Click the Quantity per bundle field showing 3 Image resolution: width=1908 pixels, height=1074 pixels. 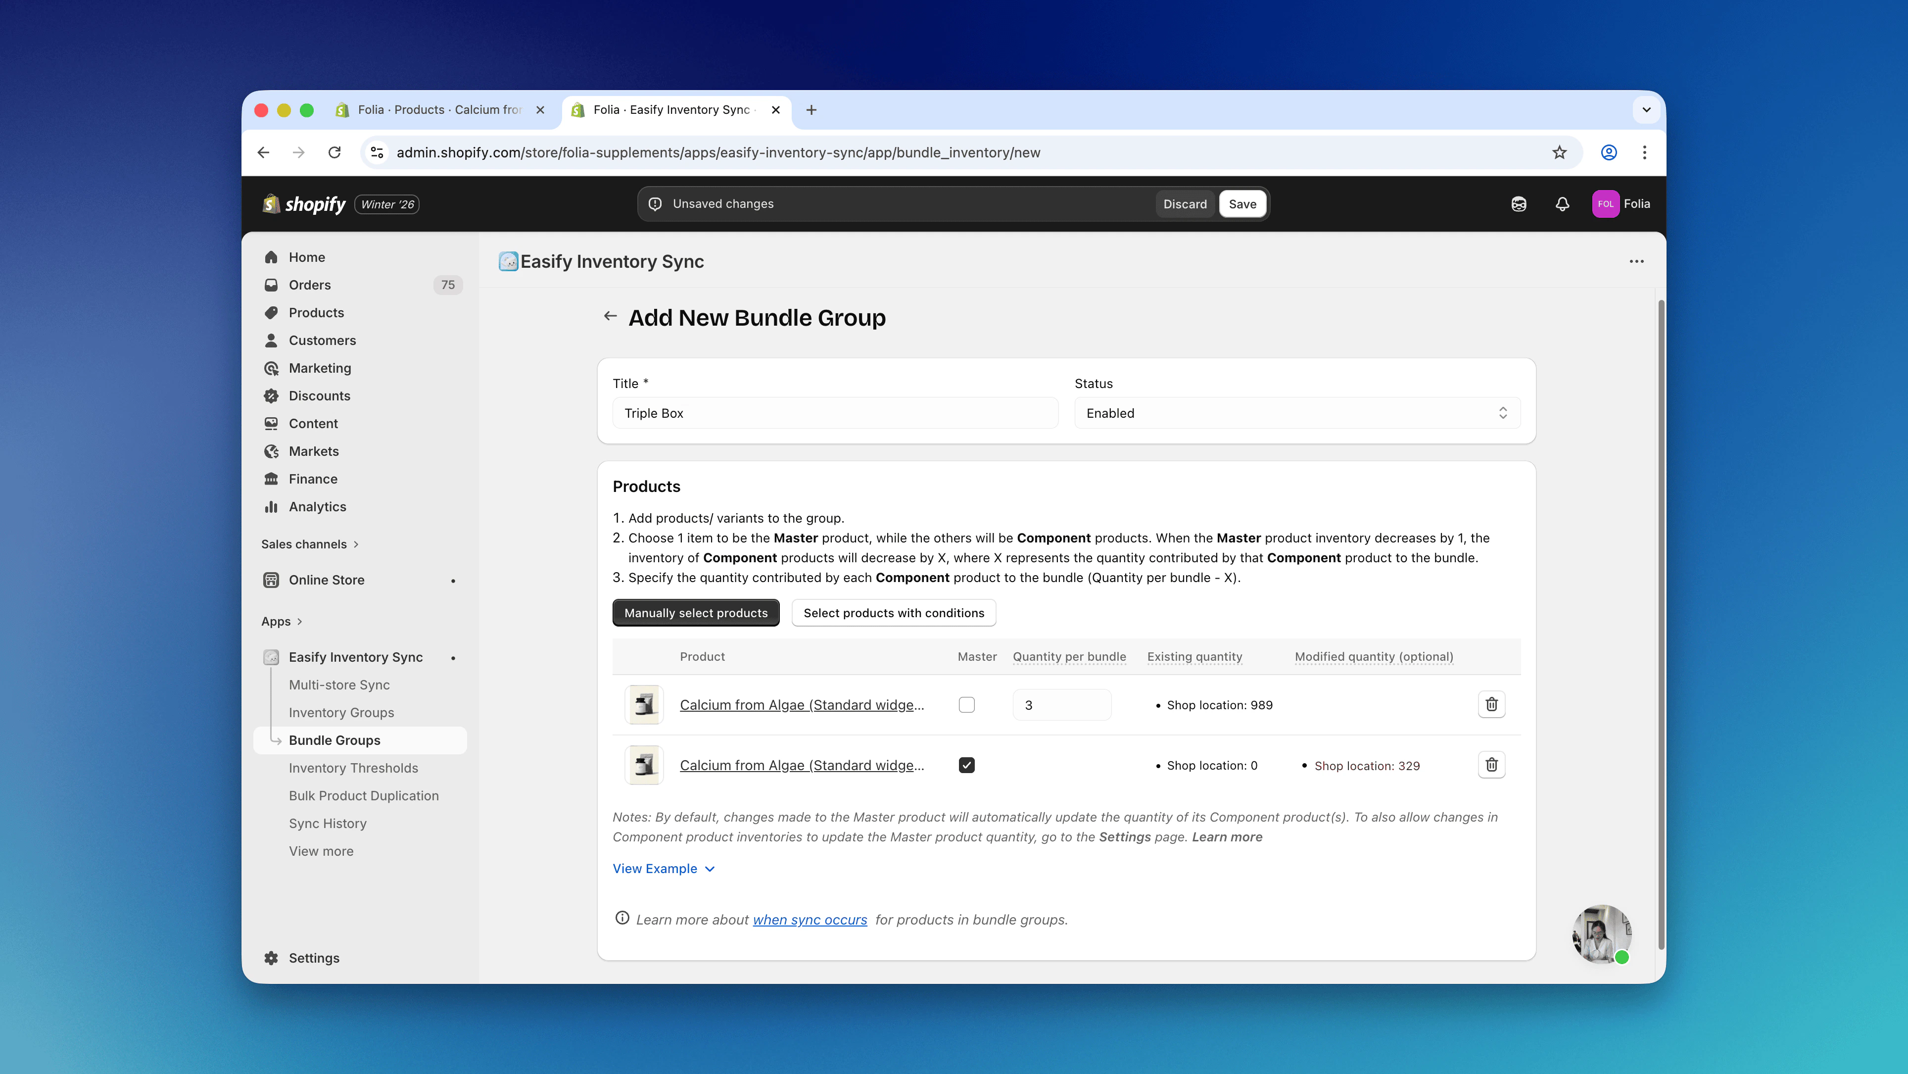1061,705
